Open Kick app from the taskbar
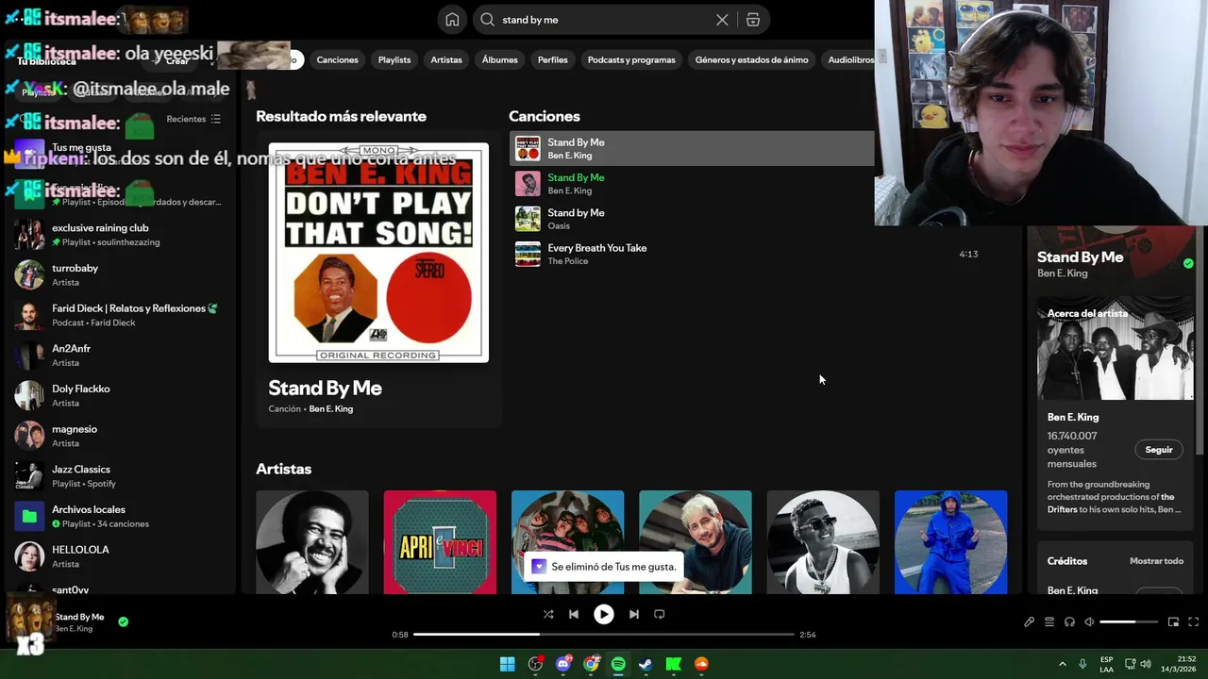The width and height of the screenshot is (1208, 679). [674, 664]
